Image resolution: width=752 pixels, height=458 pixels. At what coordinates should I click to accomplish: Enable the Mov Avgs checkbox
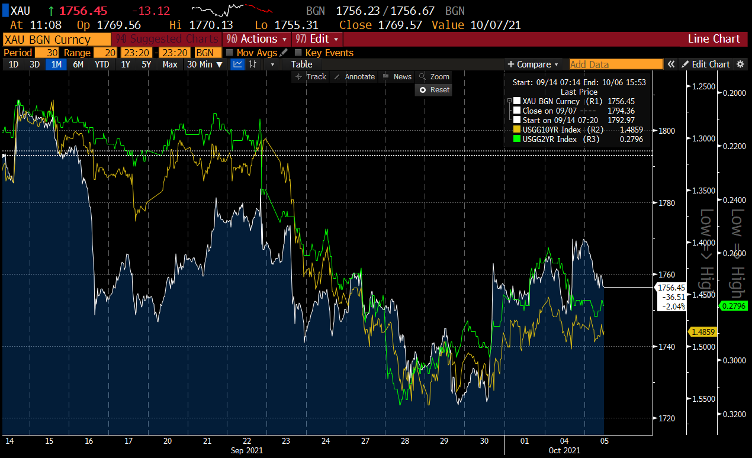click(229, 53)
